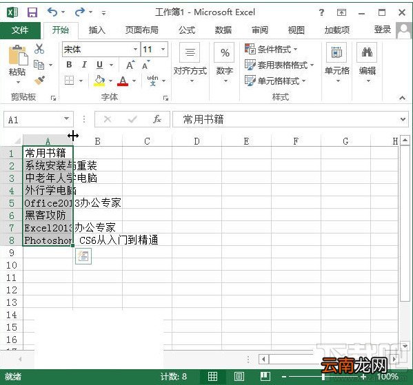Open format as table (套用表格格式) menu

coord(279,65)
